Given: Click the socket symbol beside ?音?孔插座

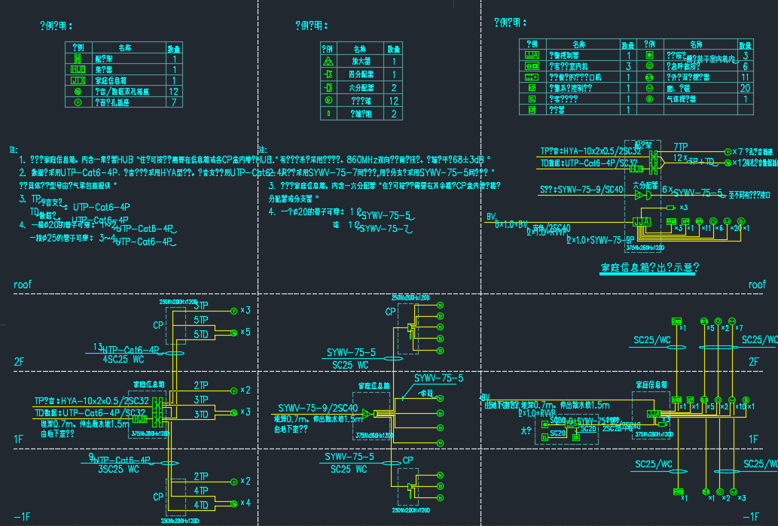Looking at the screenshot, I should [x=78, y=102].
